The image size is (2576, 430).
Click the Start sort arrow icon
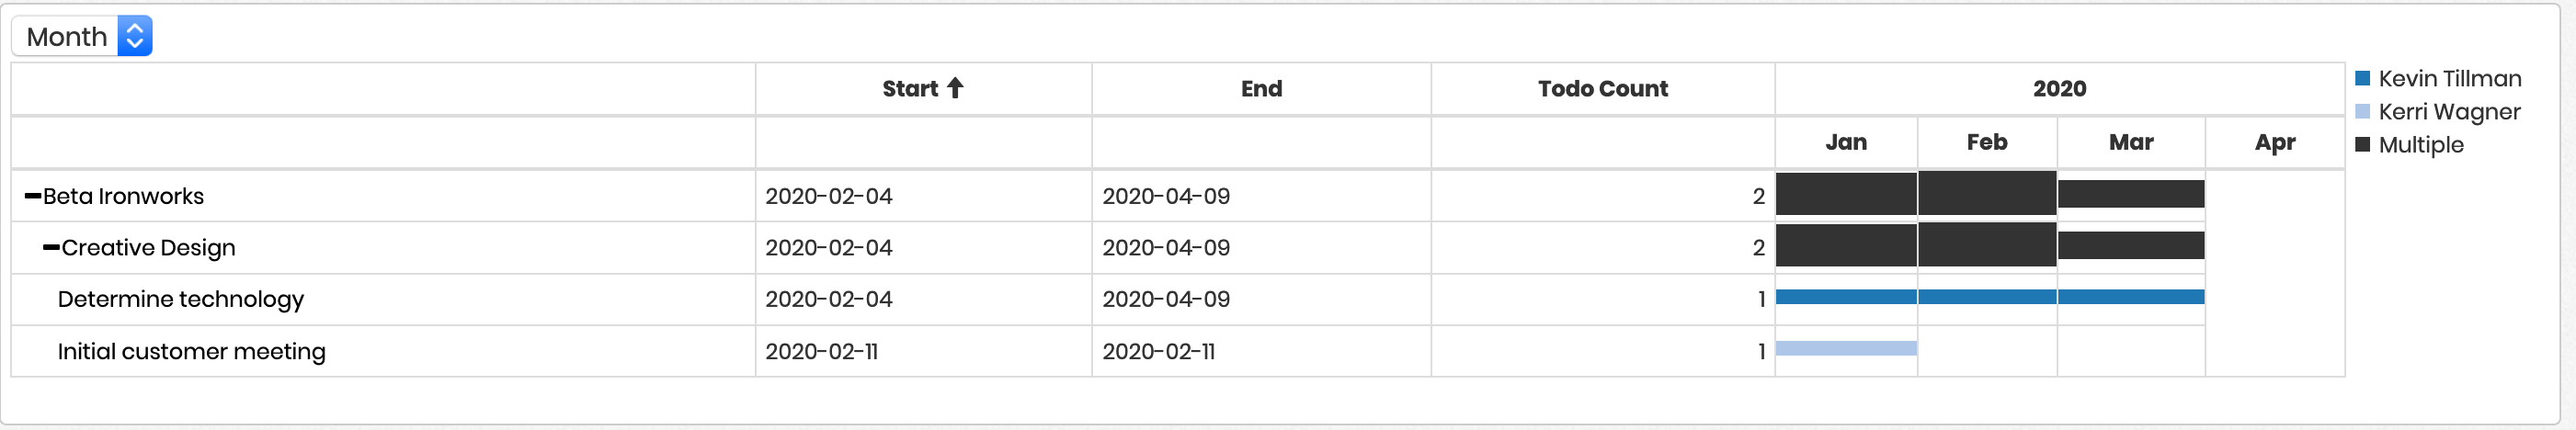955,88
